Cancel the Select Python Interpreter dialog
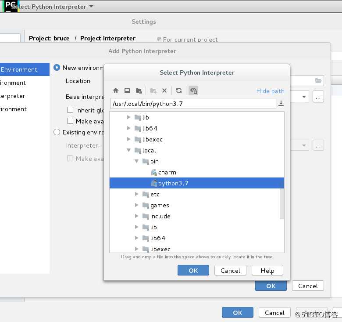This screenshot has width=342, height=322. point(230,271)
